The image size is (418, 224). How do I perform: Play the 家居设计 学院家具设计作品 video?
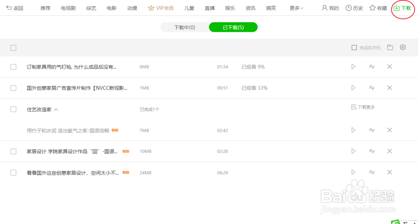[x=354, y=151]
